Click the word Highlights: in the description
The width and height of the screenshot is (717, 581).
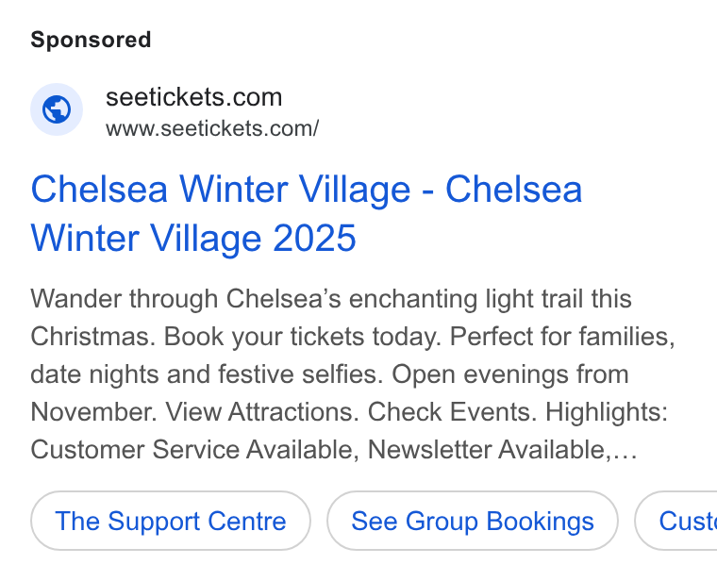[607, 412]
